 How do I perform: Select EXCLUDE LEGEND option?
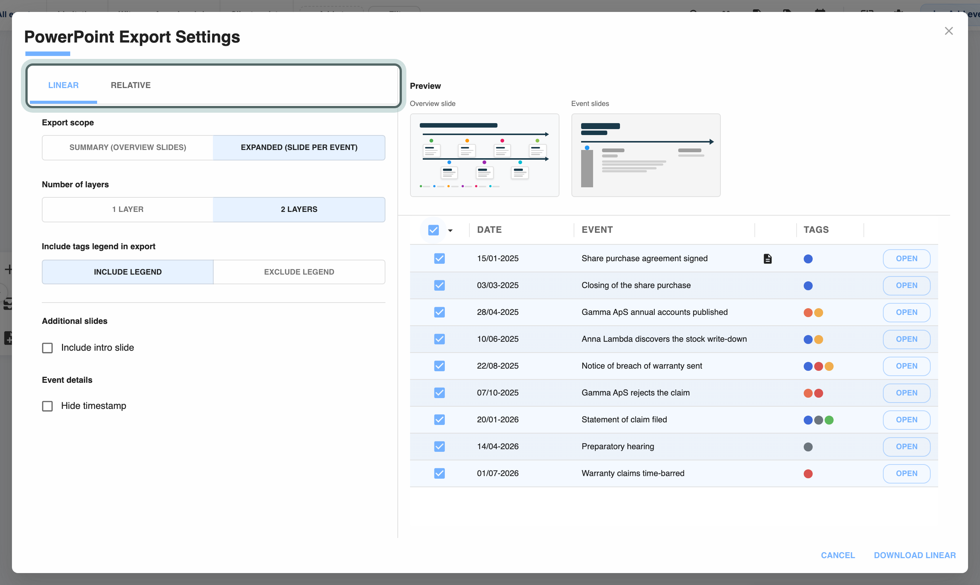coord(299,272)
